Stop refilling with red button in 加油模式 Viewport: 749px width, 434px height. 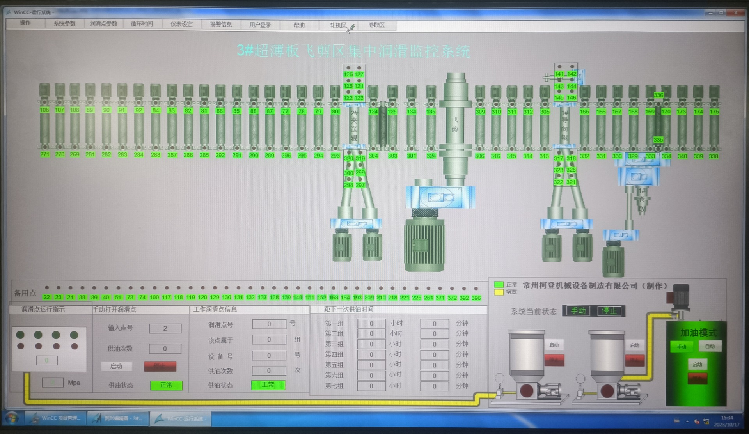coord(697,378)
